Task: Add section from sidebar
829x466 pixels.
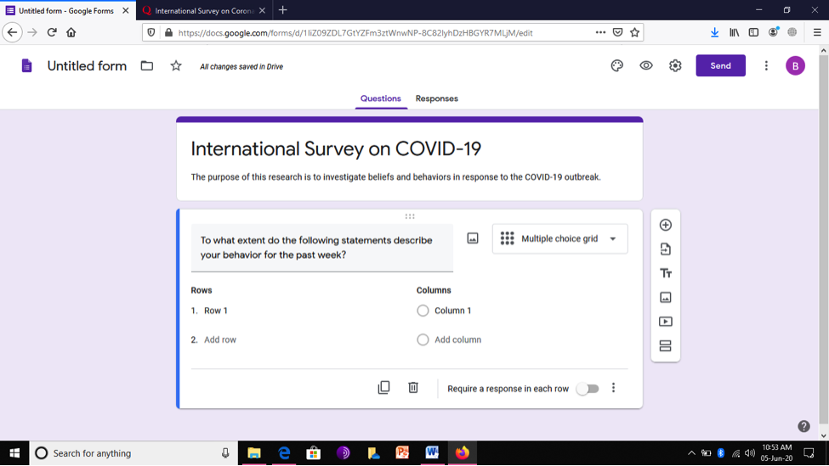Action: [665, 345]
